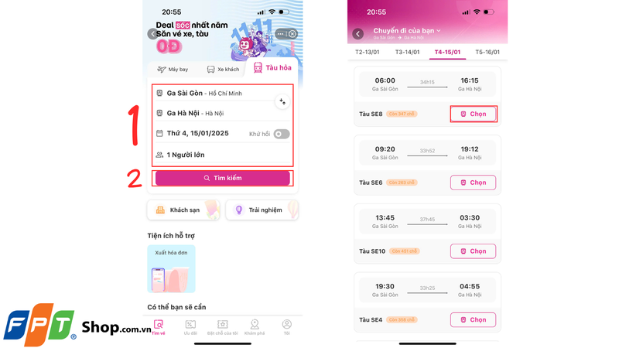Tap the back arrow on promo banner

152,34
